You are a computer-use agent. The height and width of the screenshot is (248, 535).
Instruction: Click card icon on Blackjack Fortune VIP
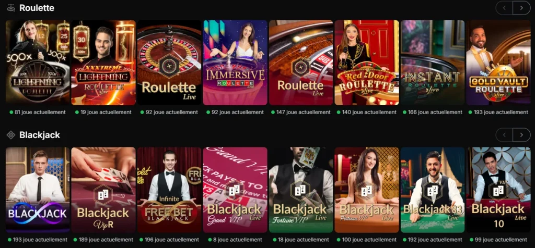(300, 191)
